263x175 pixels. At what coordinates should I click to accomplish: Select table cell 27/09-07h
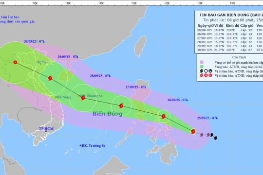coord(205,38)
